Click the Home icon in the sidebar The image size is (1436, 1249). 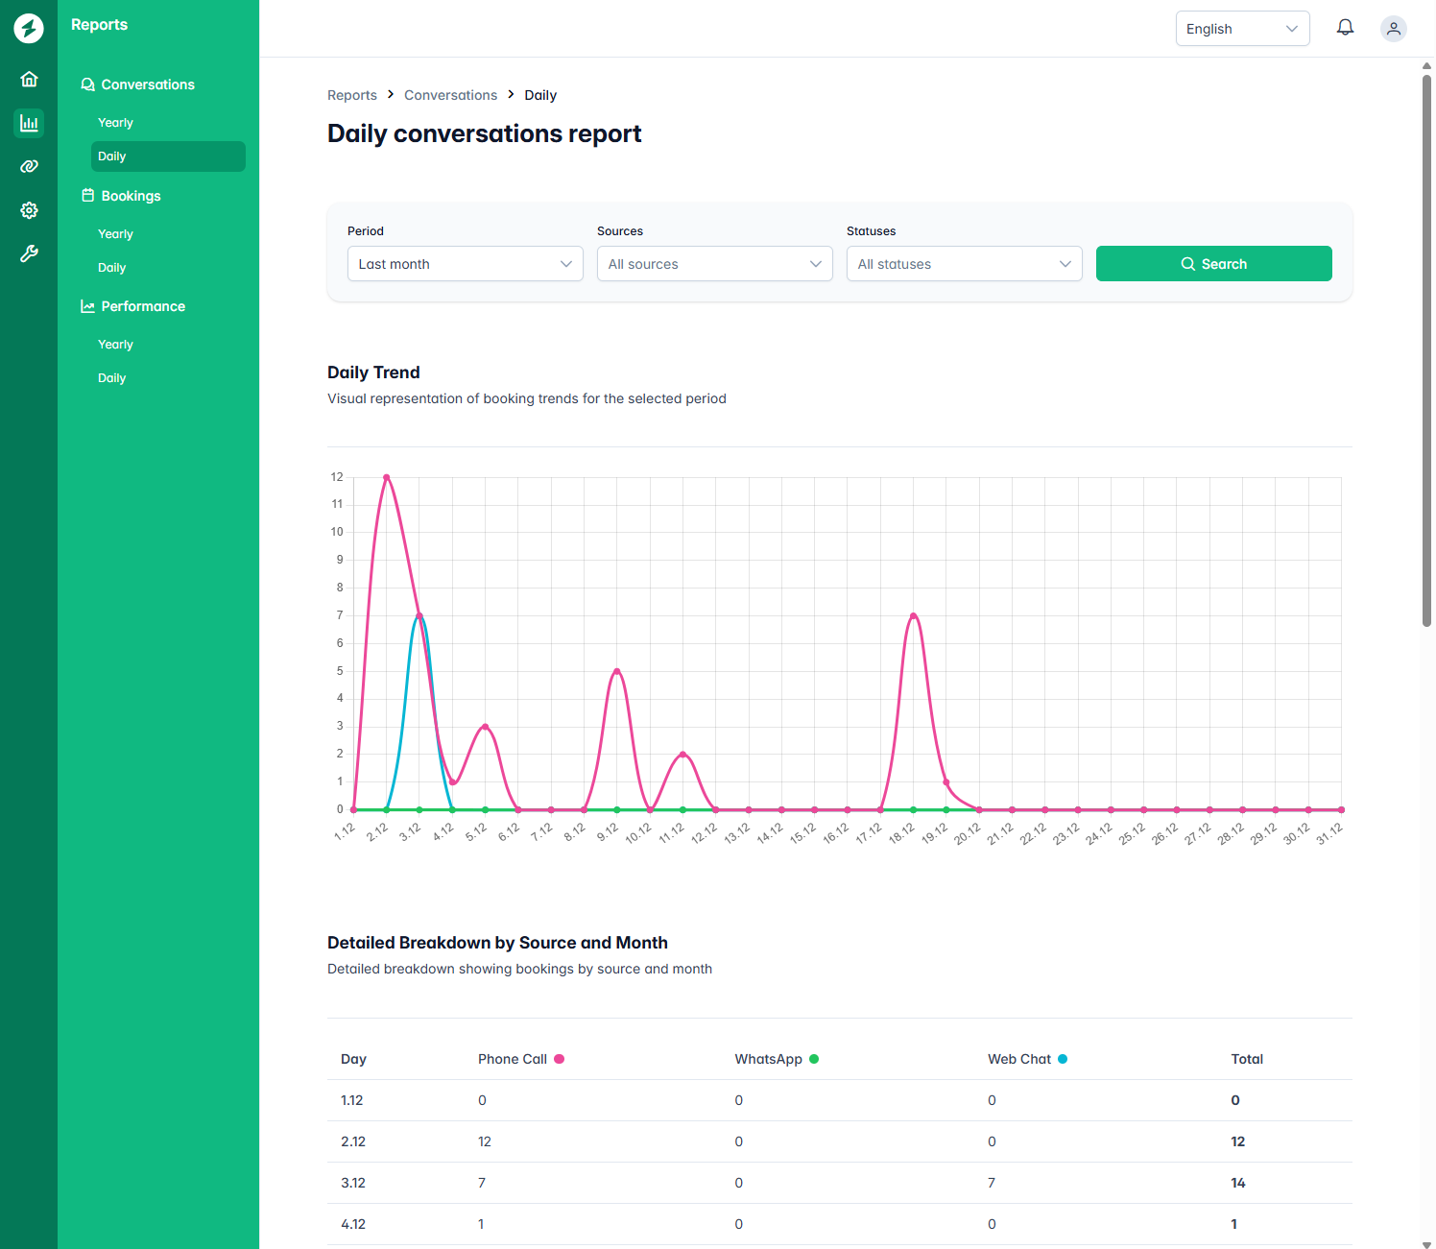[29, 79]
